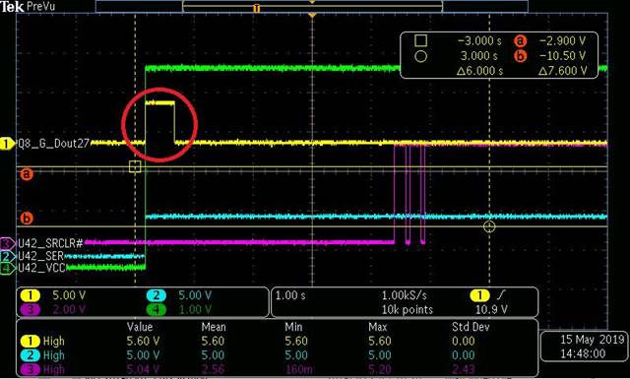Select horizontal cursor marker a

(x=27, y=174)
